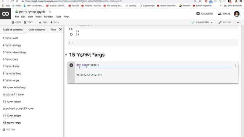Viewport: 244px width, 137px height.
Task: Add a CODE cell from toolbar
Action: [x=16, y=22]
